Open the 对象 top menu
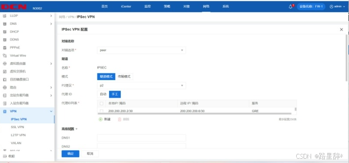349x163 pixels. tap(187, 7)
